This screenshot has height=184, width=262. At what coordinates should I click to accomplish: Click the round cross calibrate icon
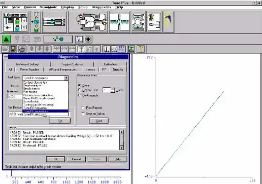[88, 39]
